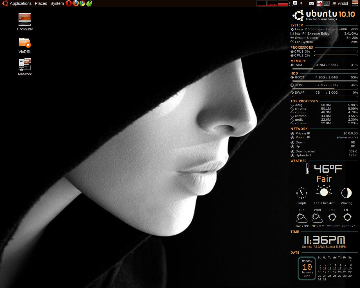Launch Google Chrome from the panel

click(x=82, y=3)
